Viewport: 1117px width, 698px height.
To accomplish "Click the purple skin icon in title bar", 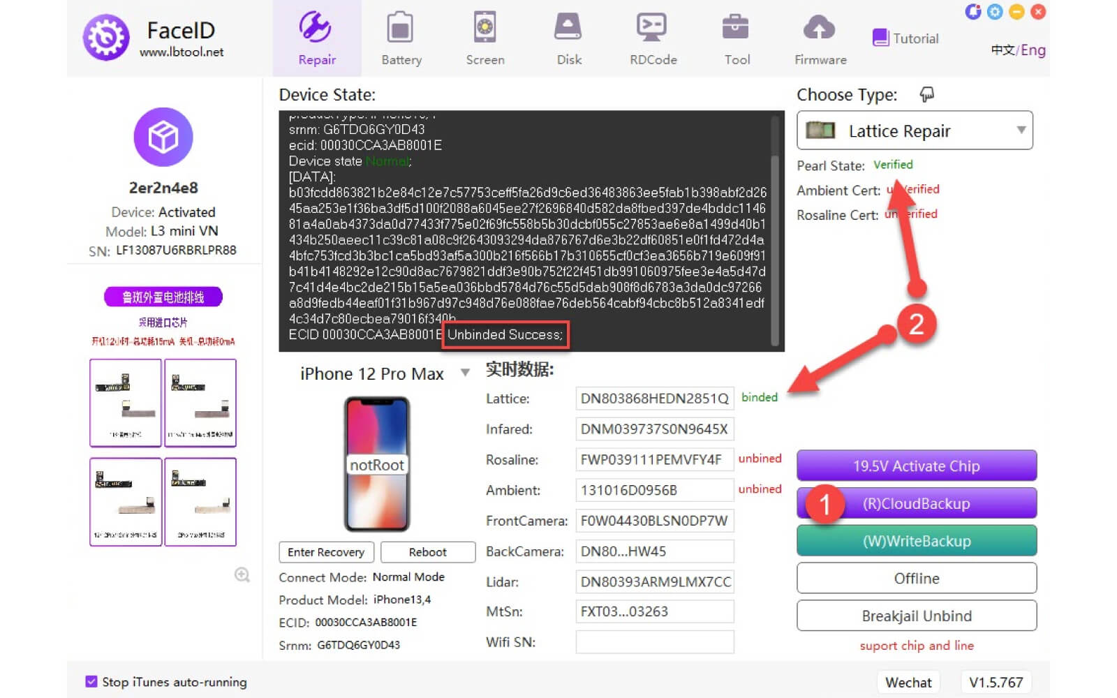I will point(973,12).
